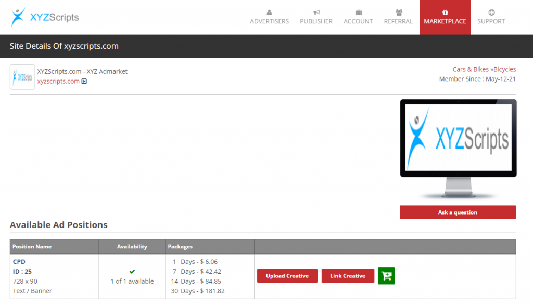Open Account via the briefcase icon
Image resolution: width=533 pixels, height=307 pixels.
click(358, 11)
